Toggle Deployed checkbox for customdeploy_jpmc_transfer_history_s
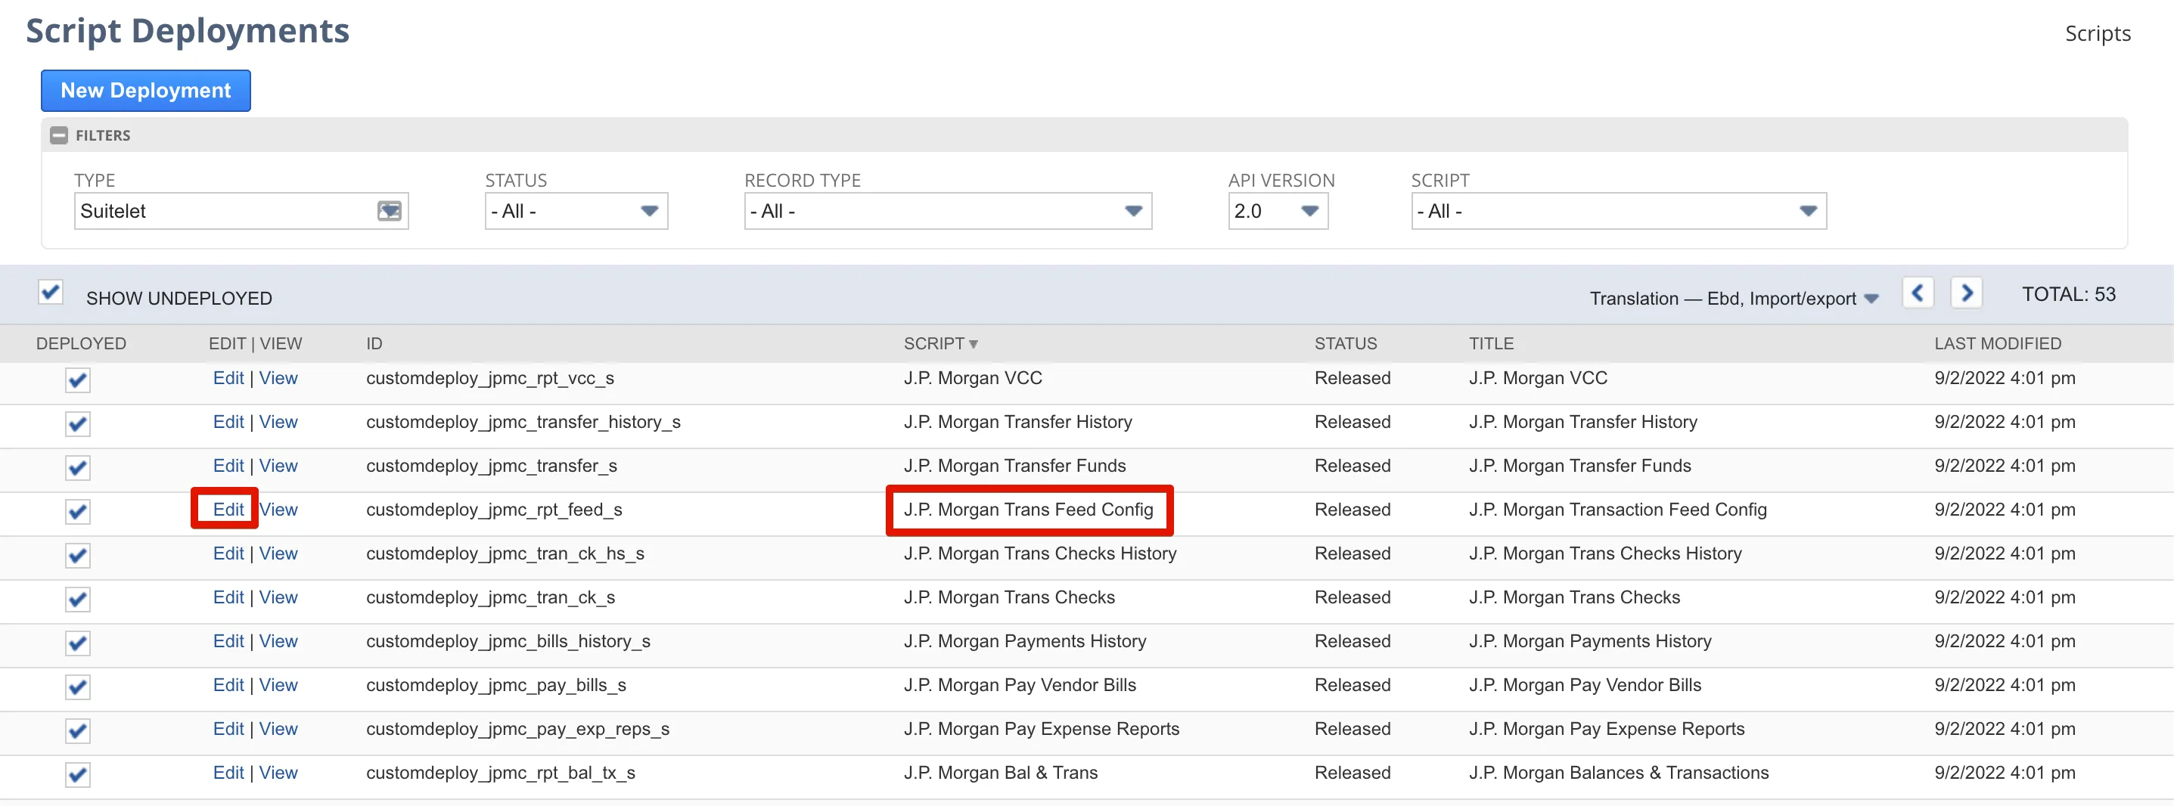The height and width of the screenshot is (806, 2174). (x=78, y=423)
